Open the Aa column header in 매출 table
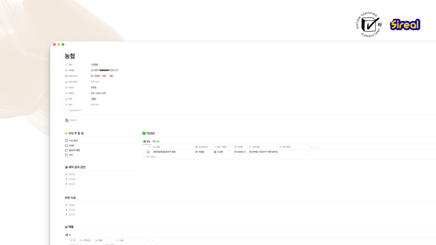The image size is (436, 245). click(85, 240)
